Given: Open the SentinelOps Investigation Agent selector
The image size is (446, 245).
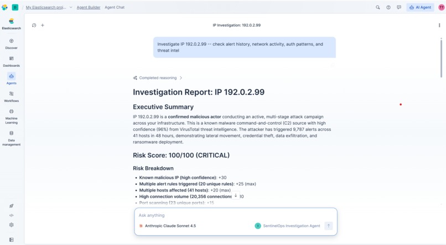Looking at the screenshot, I should point(288,226).
